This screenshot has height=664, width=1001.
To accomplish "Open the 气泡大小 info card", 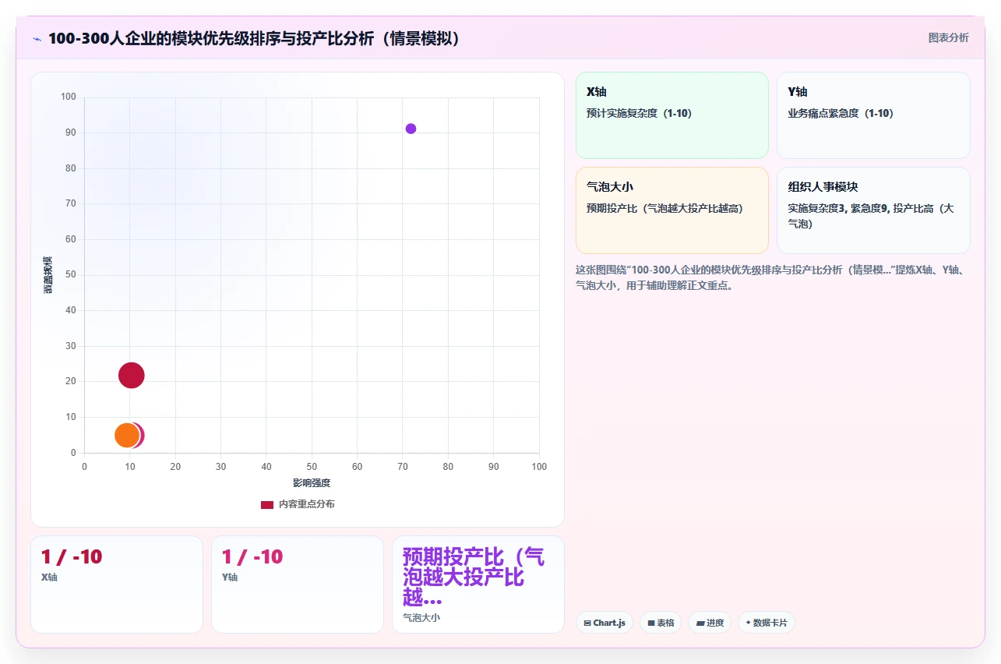I will [x=671, y=210].
